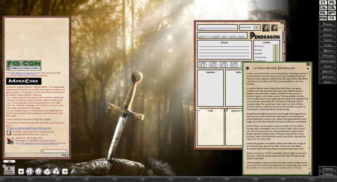
Task: Set the Hero Point value box
Action: [x=256, y=28]
